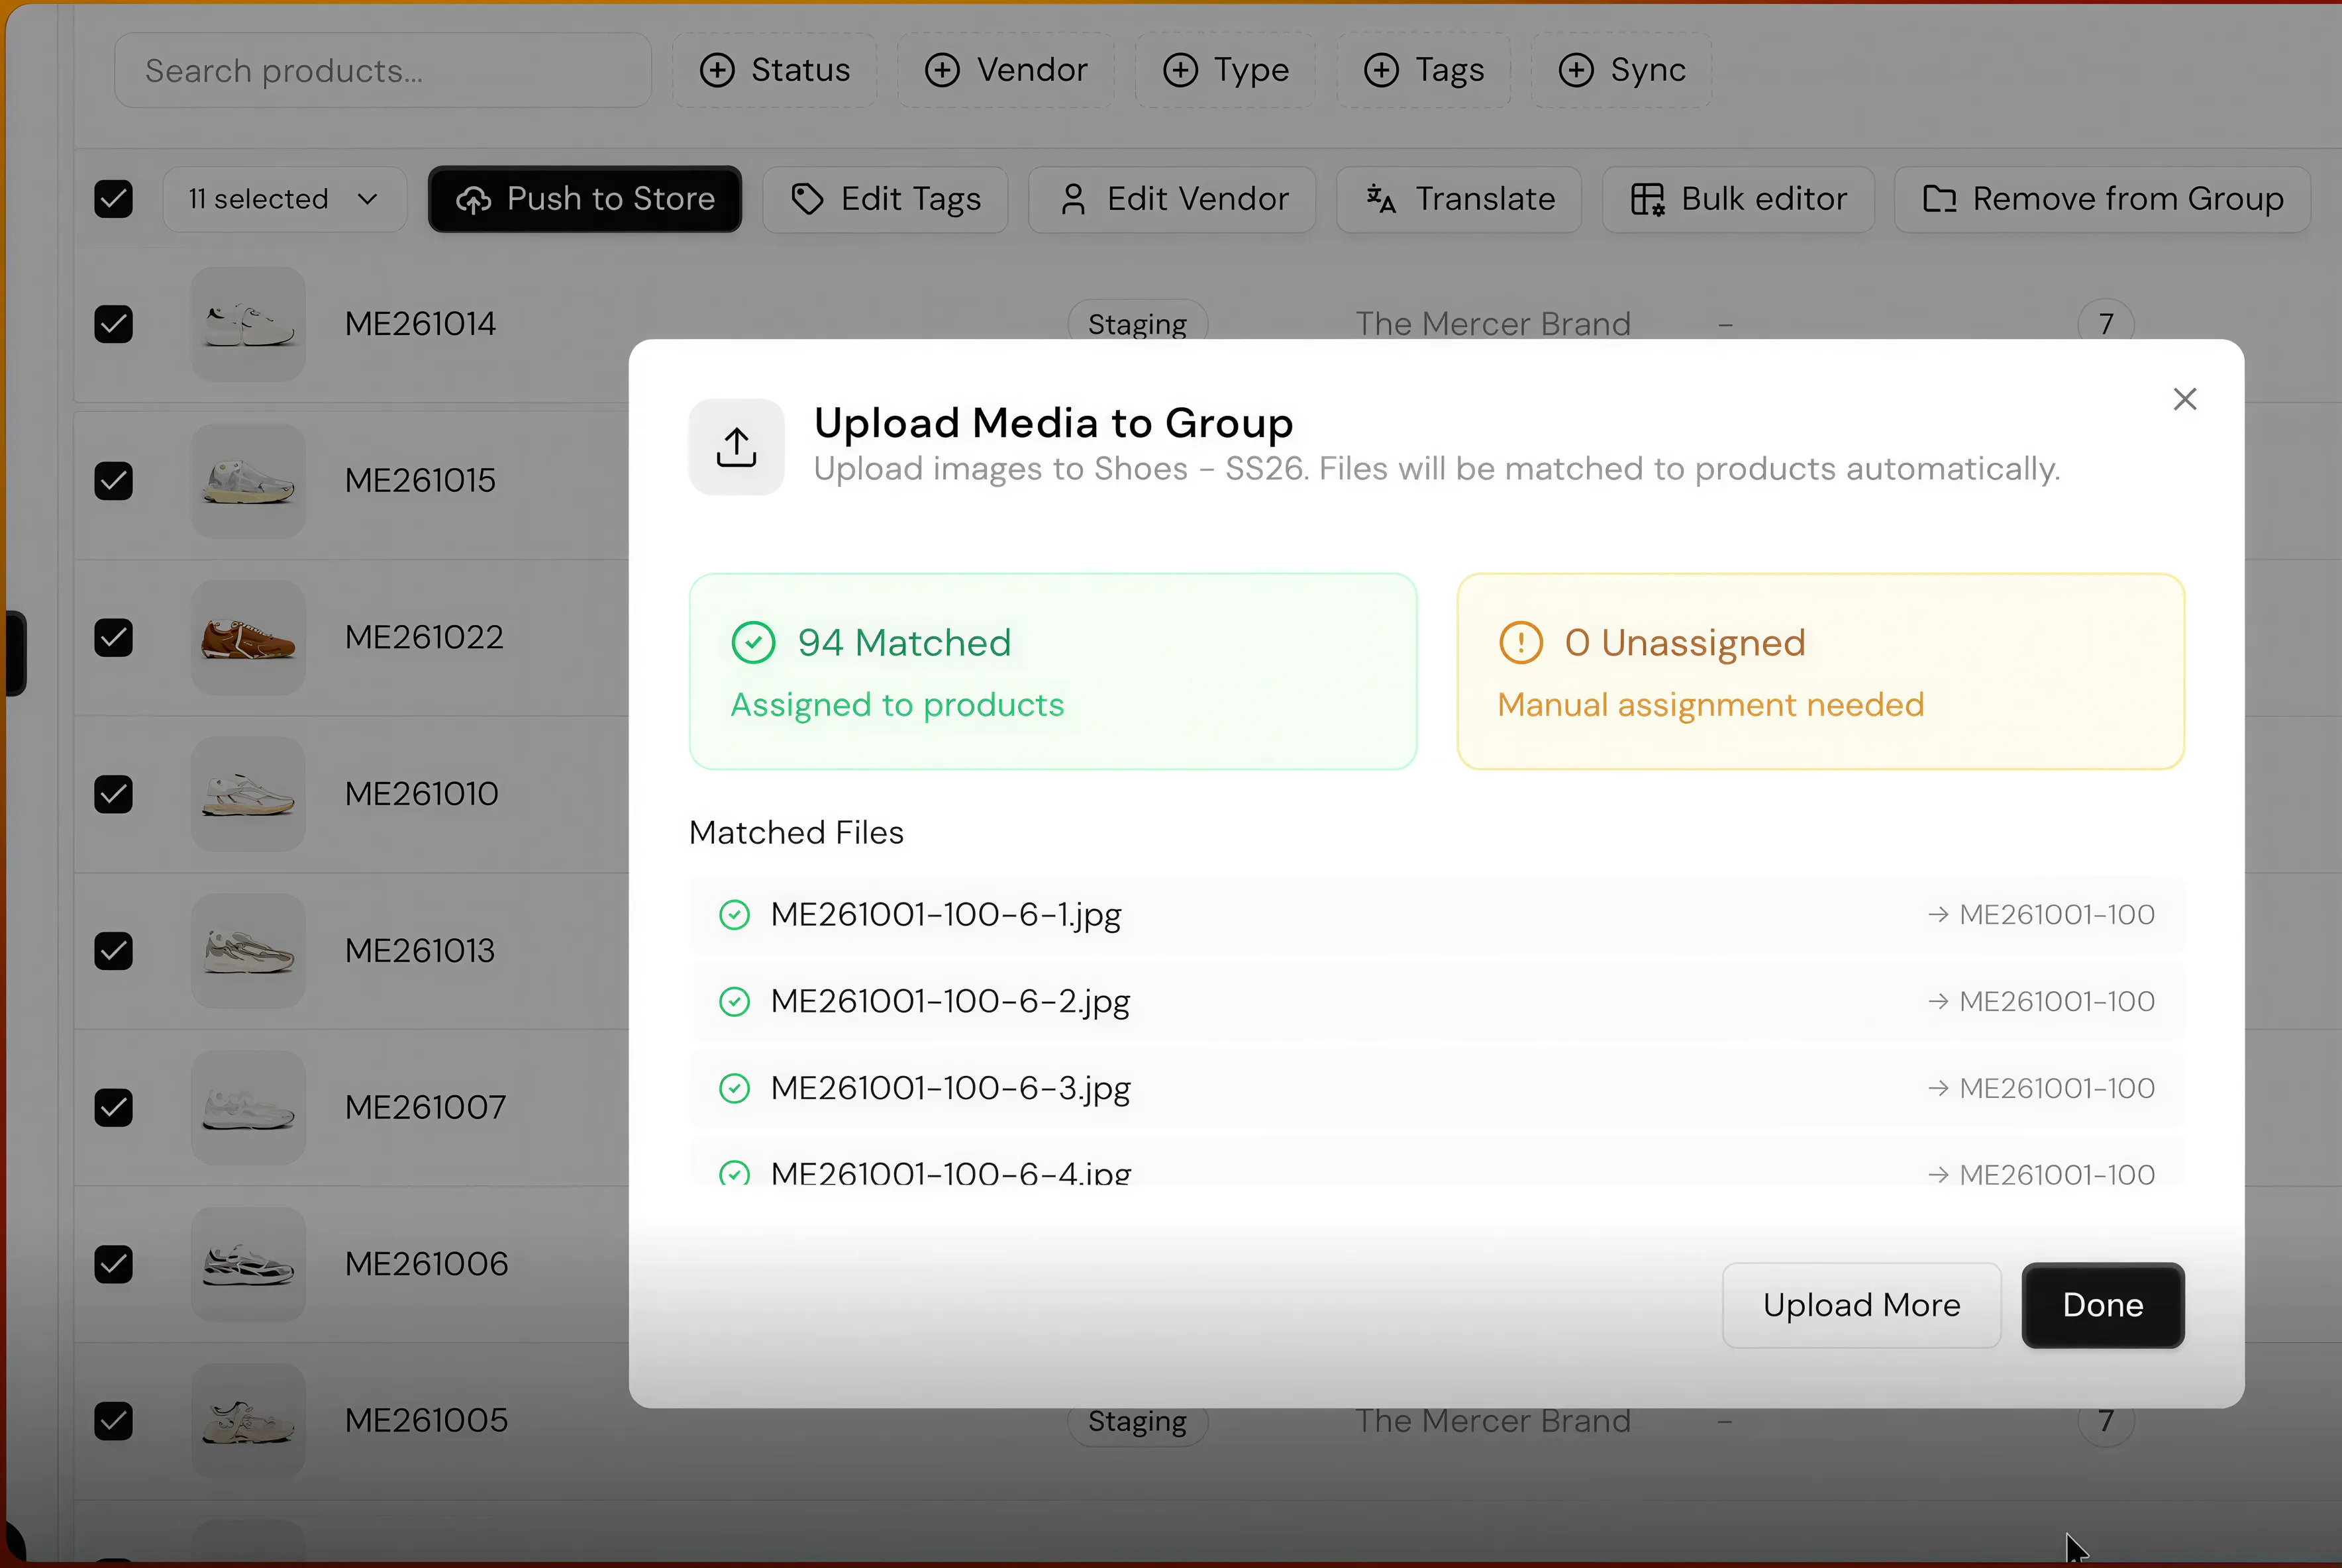This screenshot has width=2342, height=1568.
Task: Click Edit Tags button
Action: coord(885,199)
